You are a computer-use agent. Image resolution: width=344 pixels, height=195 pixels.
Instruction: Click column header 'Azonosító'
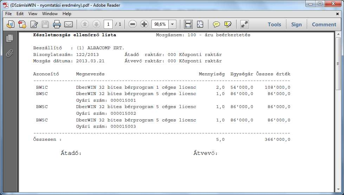click(x=46, y=74)
